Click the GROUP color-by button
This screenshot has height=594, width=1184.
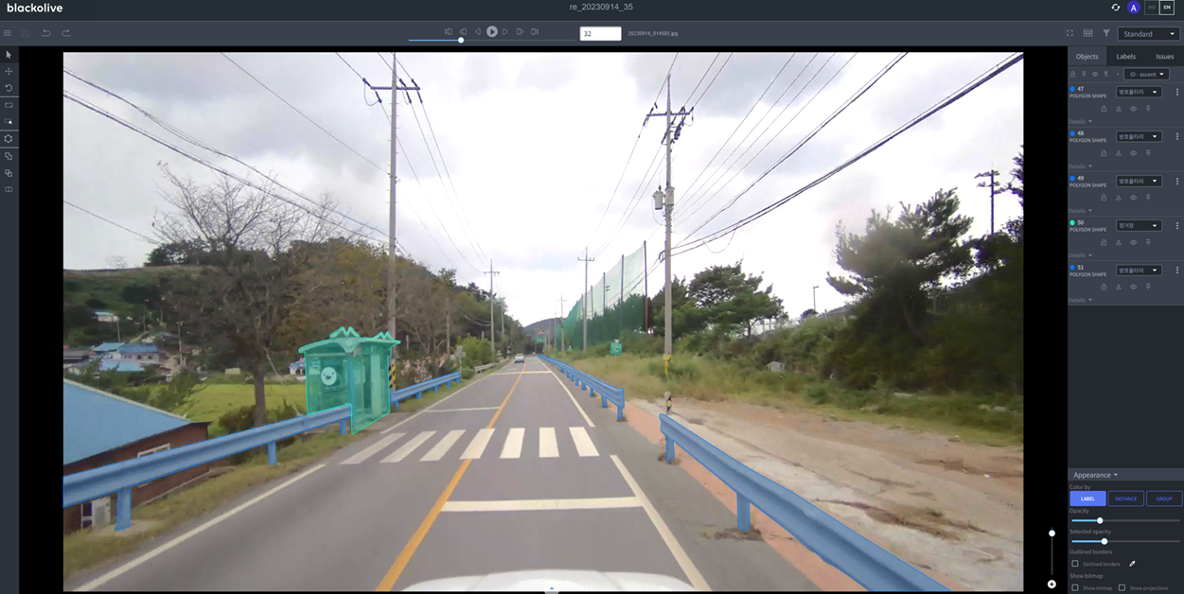(x=1163, y=498)
